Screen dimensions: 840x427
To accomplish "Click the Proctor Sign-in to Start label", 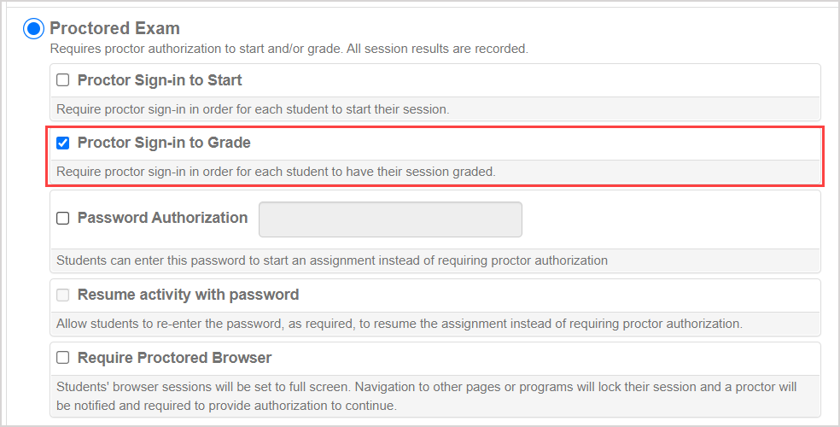I will pyautogui.click(x=160, y=80).
